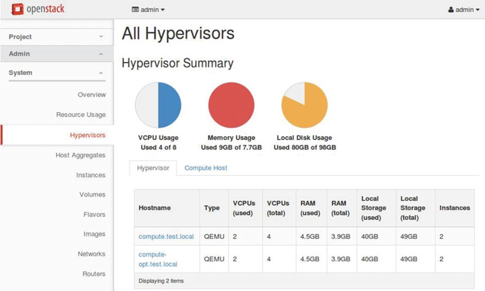Click the OpenStack logo icon
485x291 pixels.
(18, 9)
